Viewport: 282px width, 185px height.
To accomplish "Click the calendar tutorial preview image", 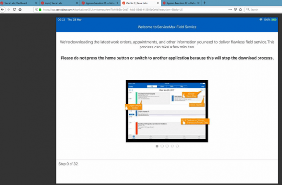I will coord(167,111).
